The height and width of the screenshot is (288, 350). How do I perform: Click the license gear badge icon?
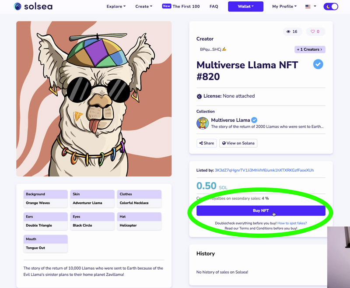tap(199, 96)
